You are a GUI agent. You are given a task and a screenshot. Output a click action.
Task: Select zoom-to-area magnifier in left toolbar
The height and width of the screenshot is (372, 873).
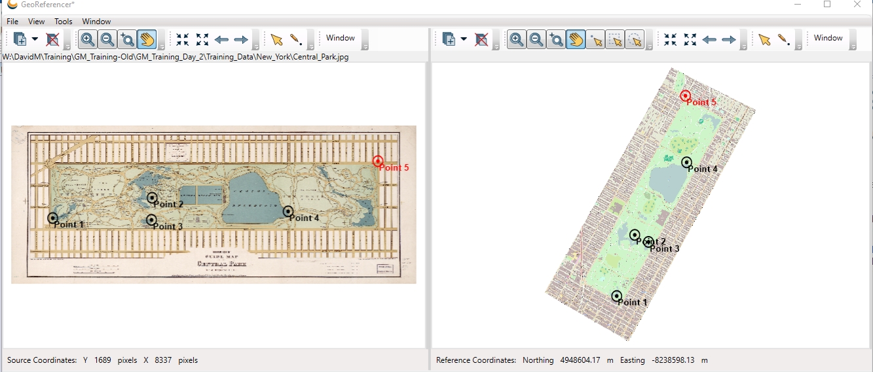pyautogui.click(x=127, y=40)
